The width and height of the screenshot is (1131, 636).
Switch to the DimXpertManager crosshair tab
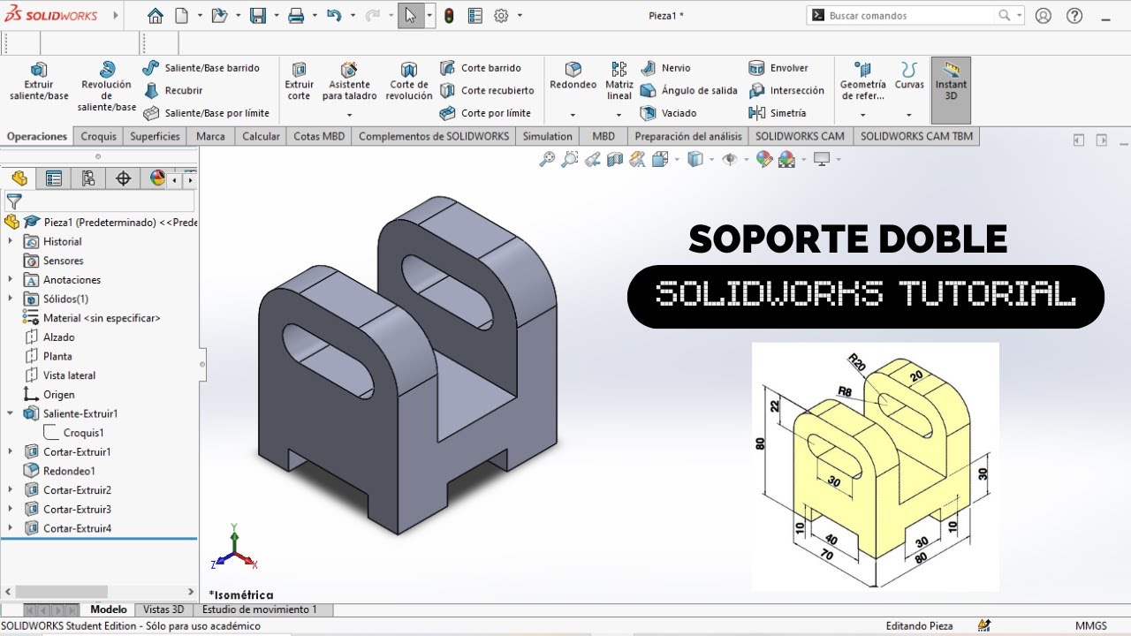pos(123,178)
